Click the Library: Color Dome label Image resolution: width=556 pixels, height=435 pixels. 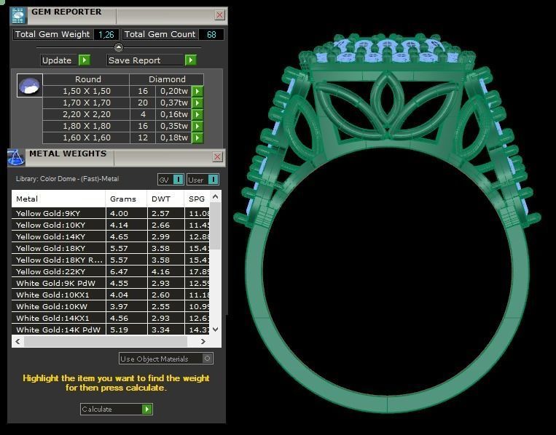click(67, 179)
